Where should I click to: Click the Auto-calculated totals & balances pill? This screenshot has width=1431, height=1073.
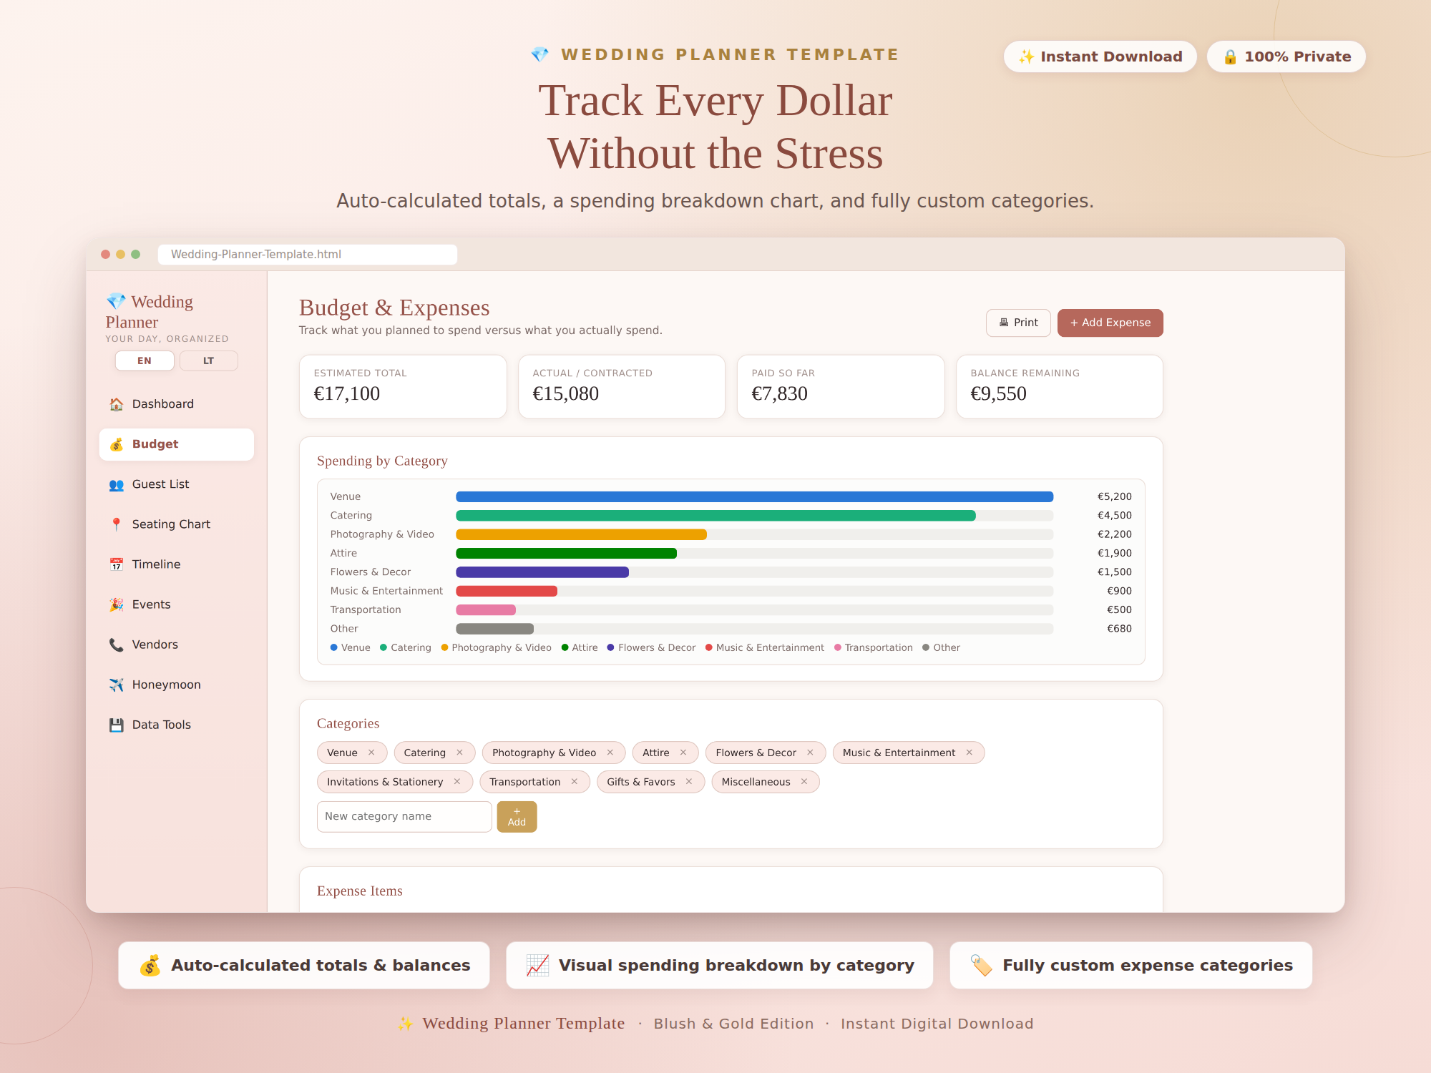(x=304, y=965)
